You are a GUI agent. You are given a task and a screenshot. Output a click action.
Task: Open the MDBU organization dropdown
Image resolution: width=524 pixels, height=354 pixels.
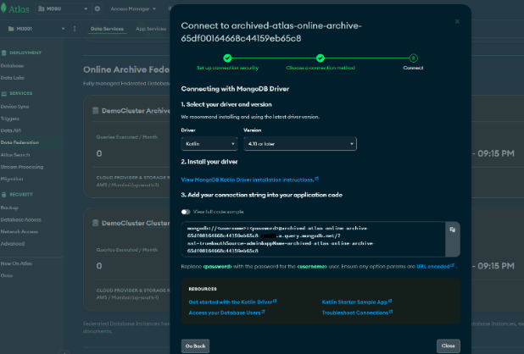click(63, 8)
